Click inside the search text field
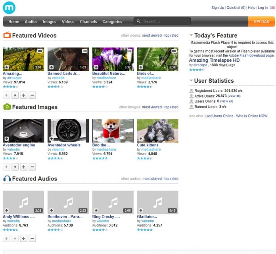Viewport: 276px width, 254px height. tap(166, 21)
